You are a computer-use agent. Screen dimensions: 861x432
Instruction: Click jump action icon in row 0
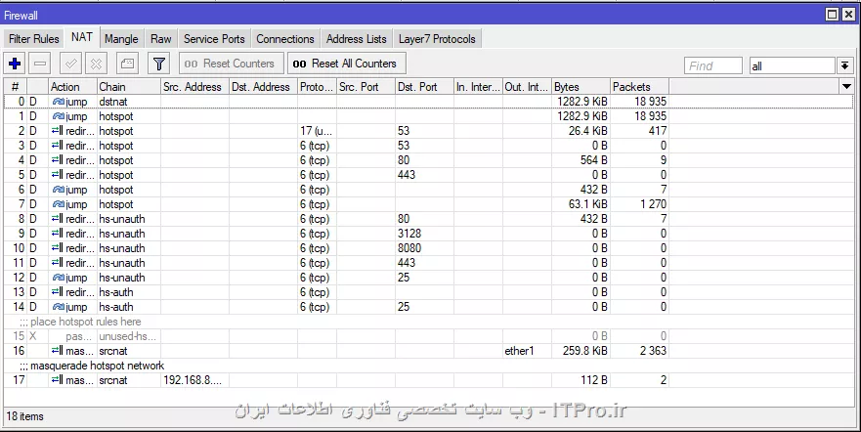tap(58, 102)
